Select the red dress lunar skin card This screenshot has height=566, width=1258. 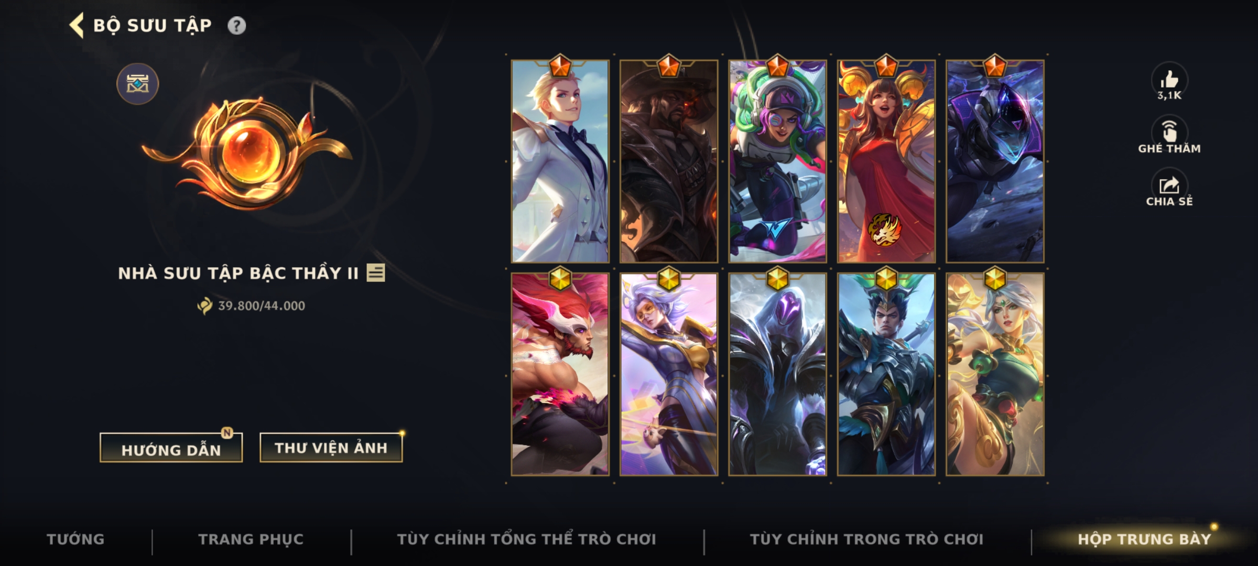[886, 161]
